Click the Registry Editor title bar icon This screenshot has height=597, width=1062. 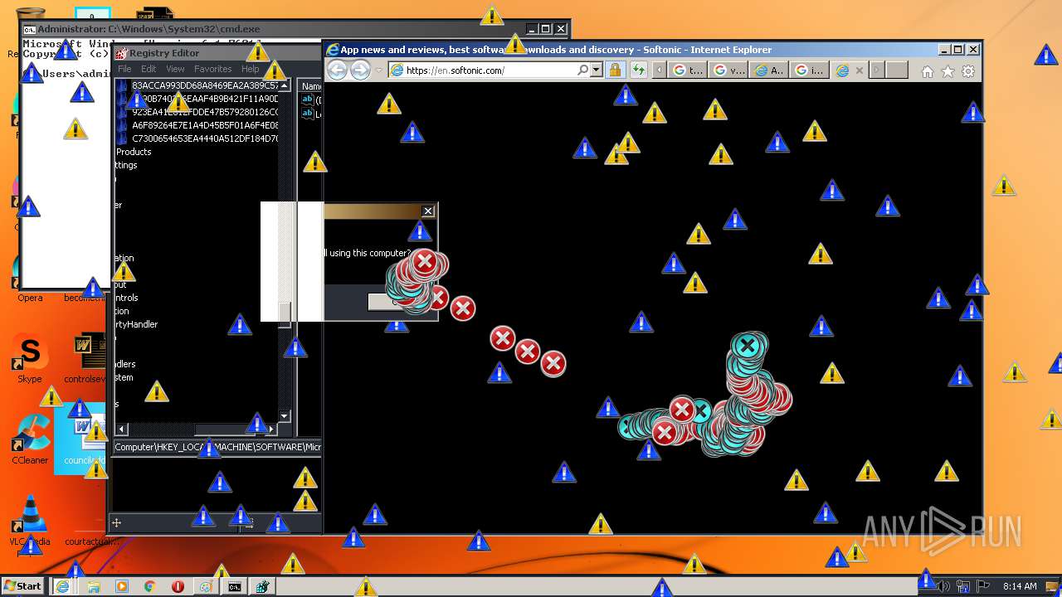(122, 53)
